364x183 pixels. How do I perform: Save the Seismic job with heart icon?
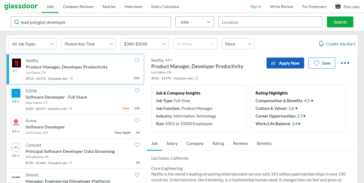[x=137, y=175]
